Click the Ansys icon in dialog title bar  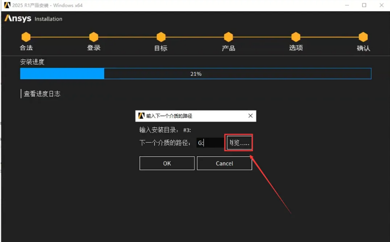pyautogui.click(x=141, y=116)
